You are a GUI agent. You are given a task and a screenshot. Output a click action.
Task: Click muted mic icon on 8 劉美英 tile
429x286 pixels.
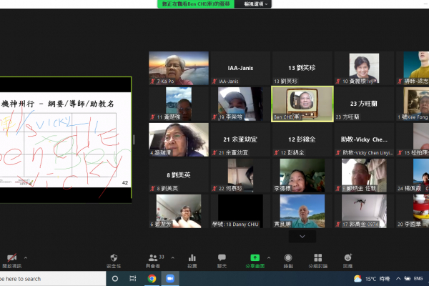pos(153,188)
